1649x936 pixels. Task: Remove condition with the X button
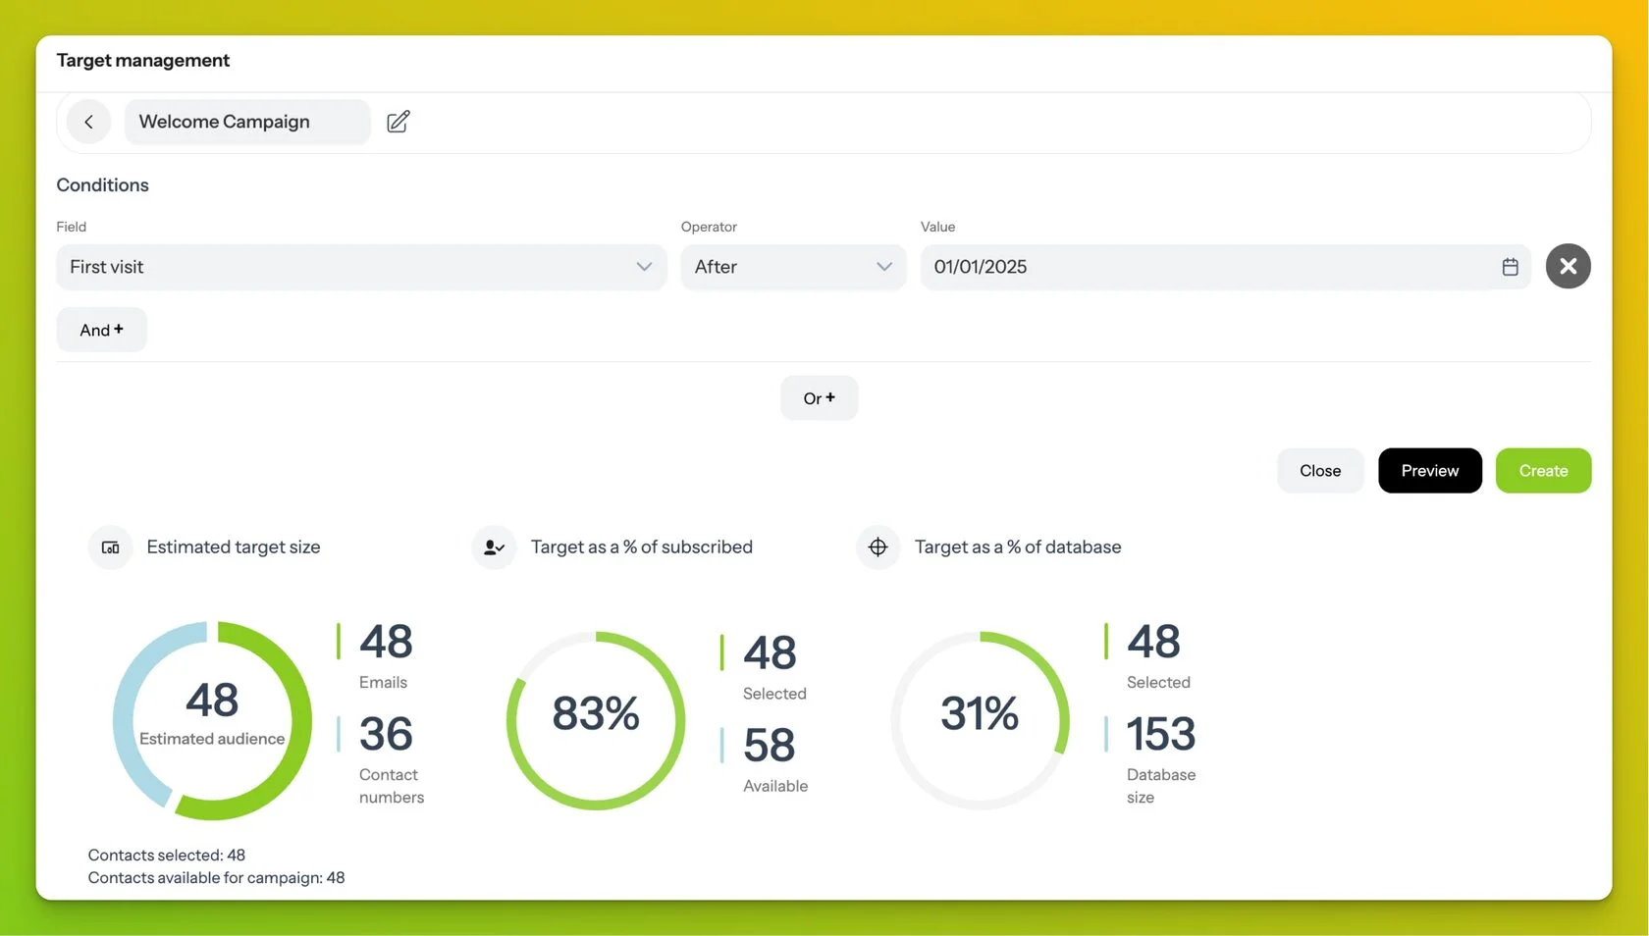coord(1568,266)
